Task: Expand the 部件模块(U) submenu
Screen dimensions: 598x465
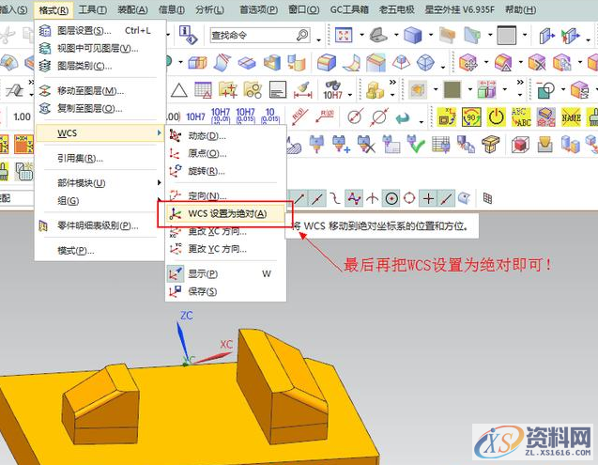Action: (x=100, y=183)
